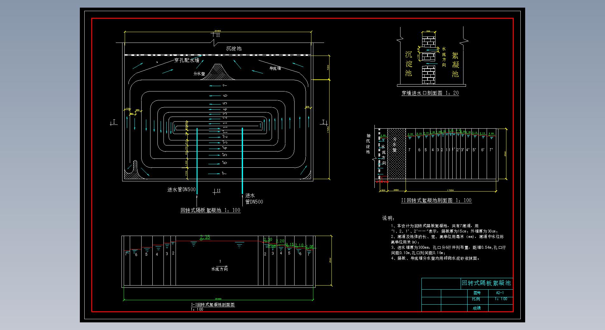Click the yellow 絮凝池 vertical label
Screen dimensions: 605x330
455,65
